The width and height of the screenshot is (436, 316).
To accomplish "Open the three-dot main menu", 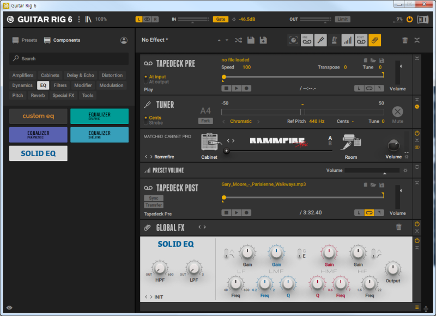I will tap(79, 19).
